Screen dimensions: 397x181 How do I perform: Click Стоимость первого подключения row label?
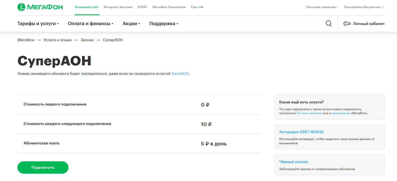pyautogui.click(x=55, y=104)
